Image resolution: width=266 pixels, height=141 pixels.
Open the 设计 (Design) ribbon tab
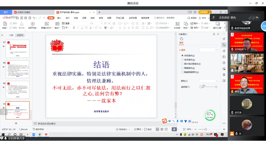67,18
